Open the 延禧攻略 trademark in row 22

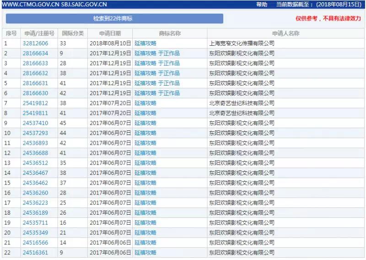point(145,253)
